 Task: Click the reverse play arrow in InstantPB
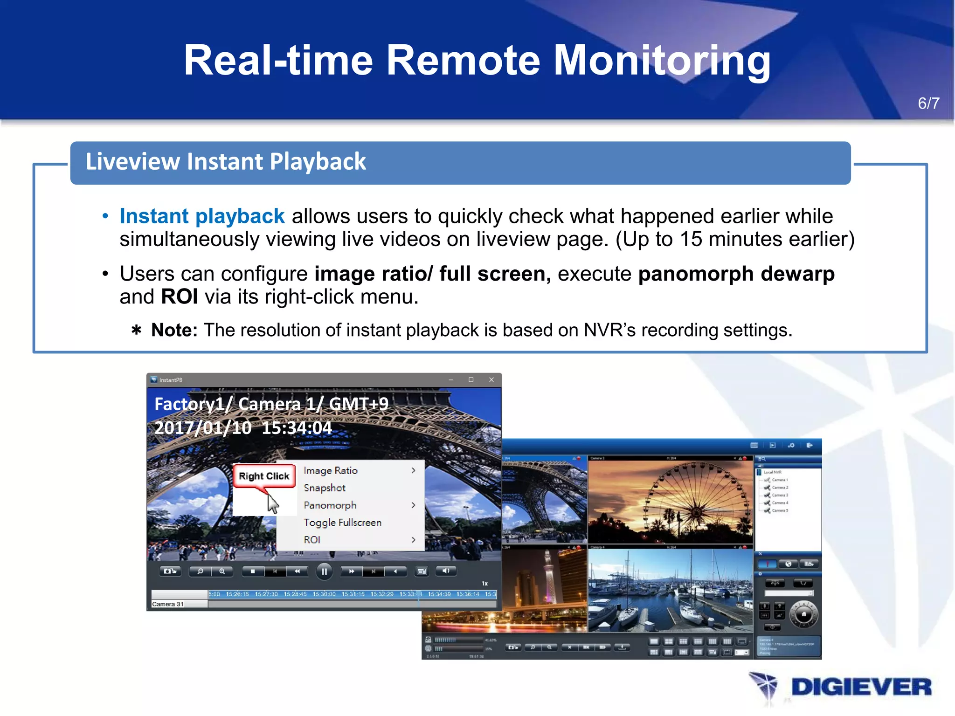(x=395, y=571)
